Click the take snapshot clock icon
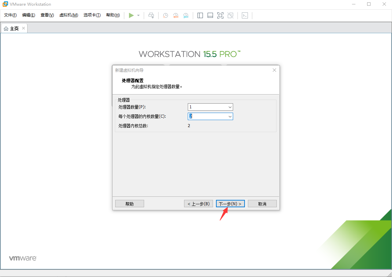Screen dimensions: 392x277 (165, 15)
